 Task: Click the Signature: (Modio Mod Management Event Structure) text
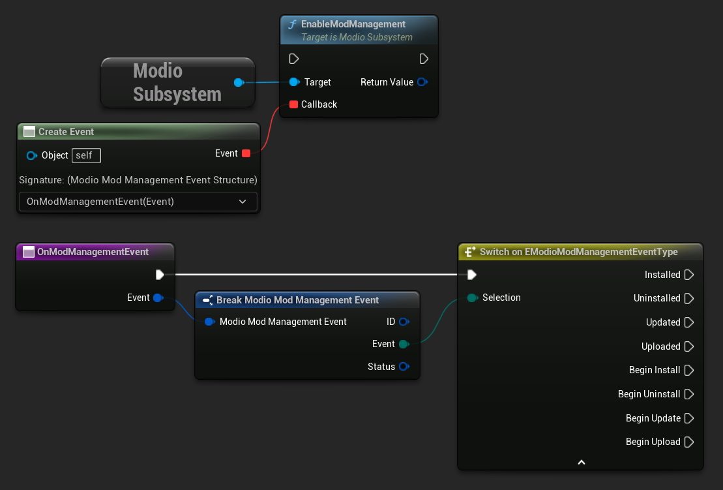tap(138, 180)
